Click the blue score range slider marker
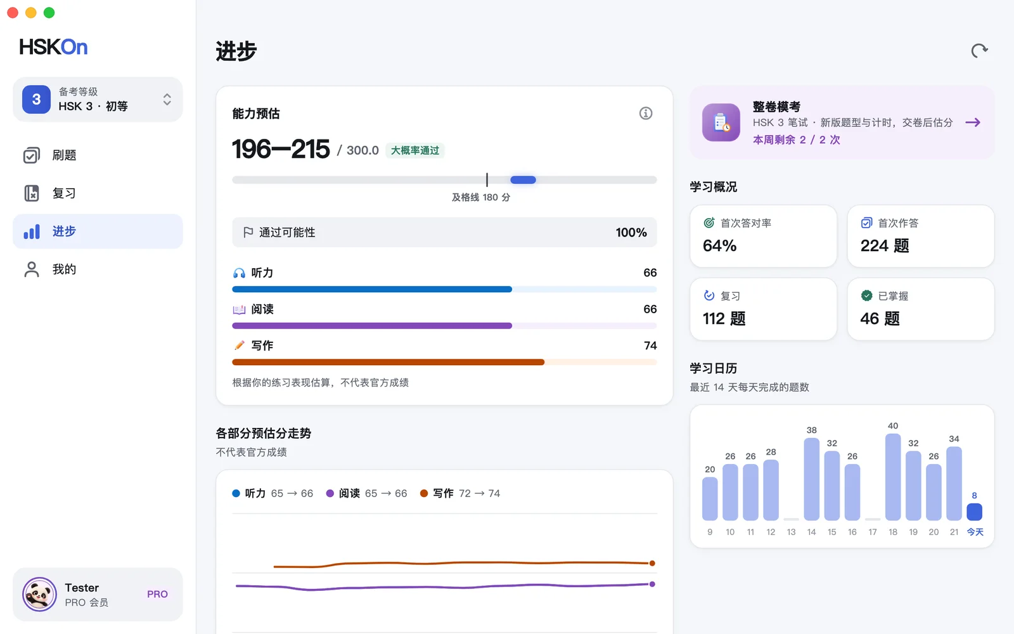This screenshot has width=1014, height=634. coord(523,180)
